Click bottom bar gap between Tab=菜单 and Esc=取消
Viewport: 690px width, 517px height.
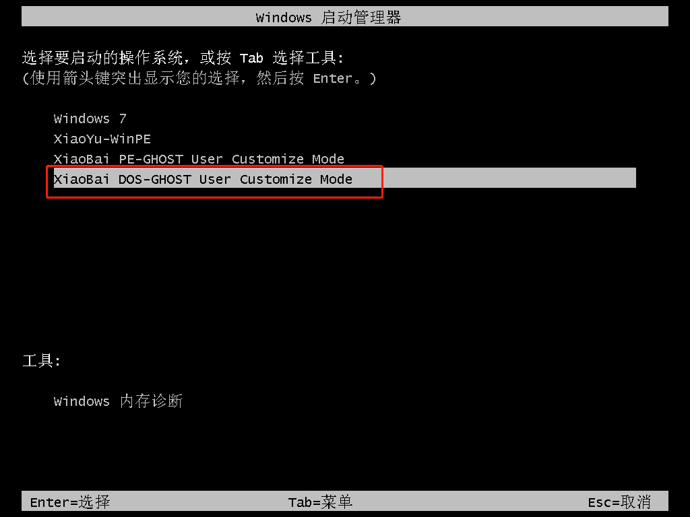470,502
